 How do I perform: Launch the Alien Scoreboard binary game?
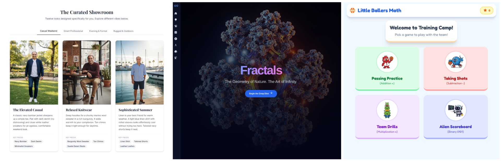[x=455, y=117]
